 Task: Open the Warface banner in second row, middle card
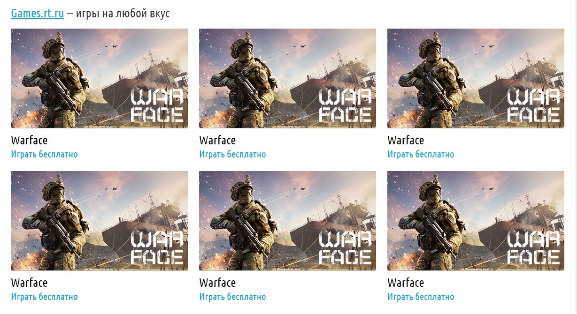click(287, 221)
